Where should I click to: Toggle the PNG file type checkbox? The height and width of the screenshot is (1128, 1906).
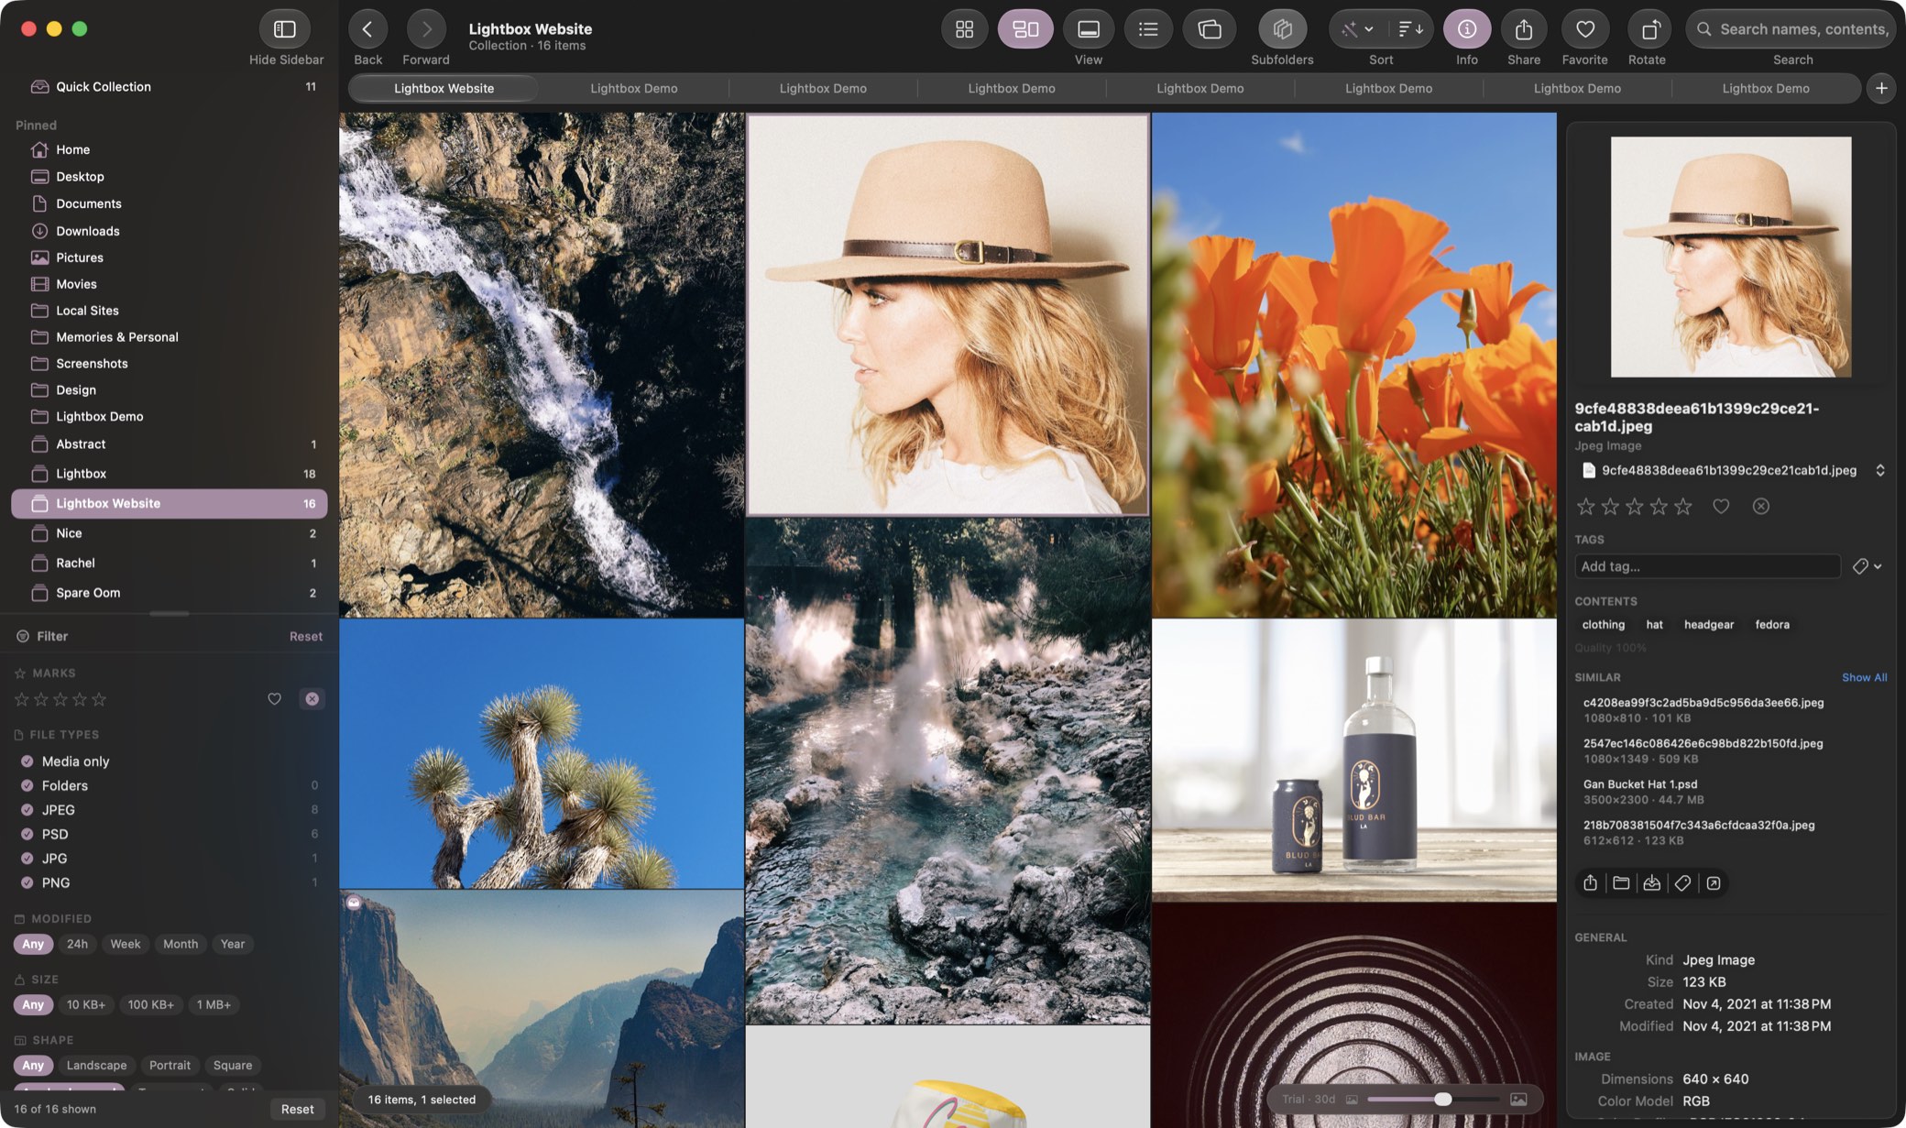(27, 882)
